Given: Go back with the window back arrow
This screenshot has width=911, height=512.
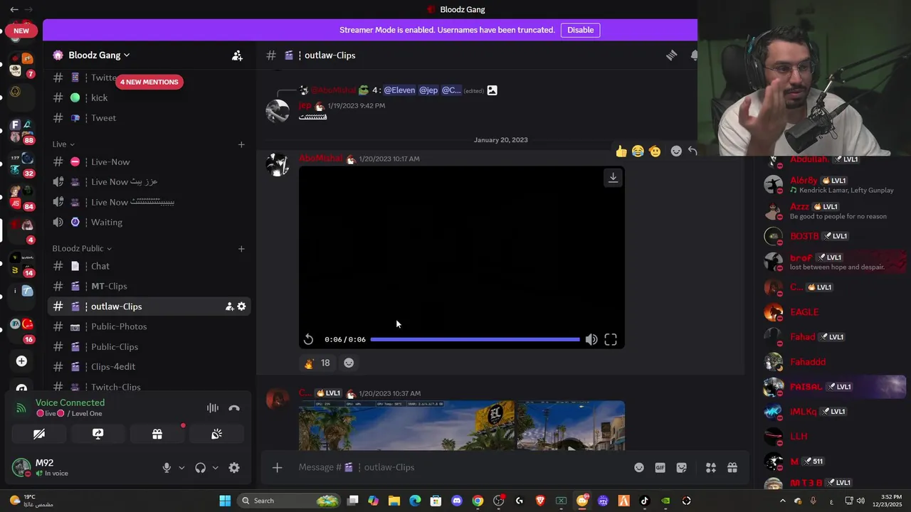Looking at the screenshot, I should 14,9.
